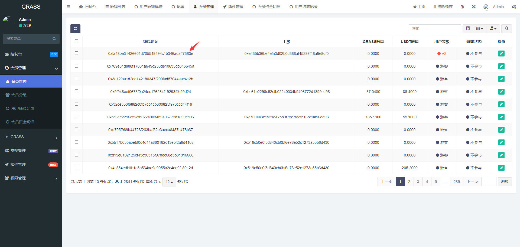Viewport: 520px width, 247px height.
Task: Check the select-all header checkbox
Action: [76, 41]
